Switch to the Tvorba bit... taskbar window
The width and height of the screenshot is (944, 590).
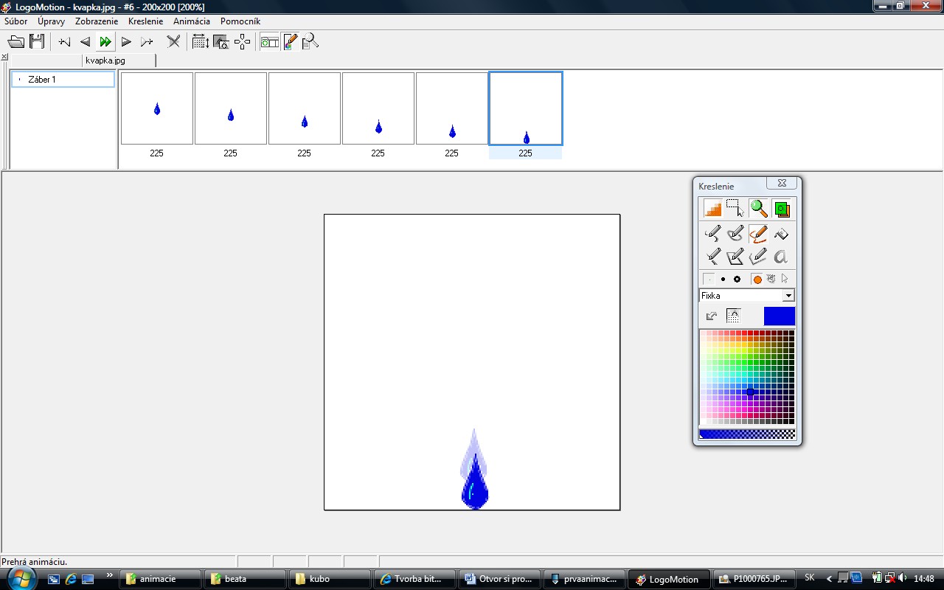click(414, 579)
